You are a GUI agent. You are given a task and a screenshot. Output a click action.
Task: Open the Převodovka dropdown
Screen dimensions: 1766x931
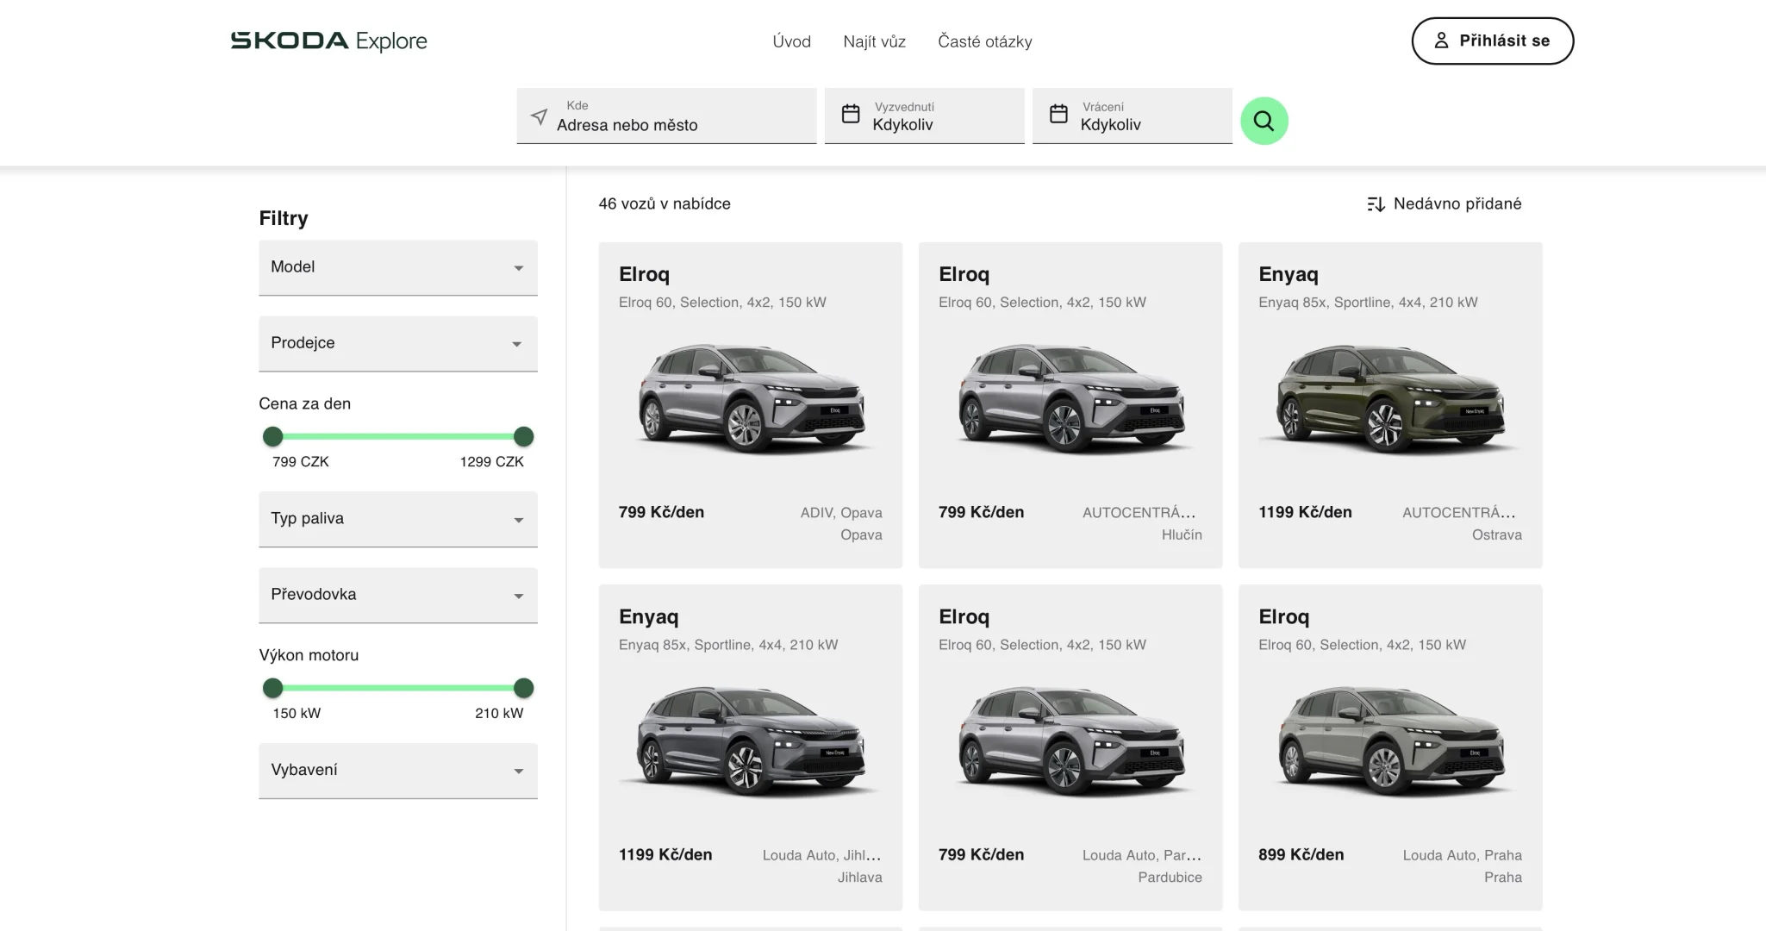point(397,595)
